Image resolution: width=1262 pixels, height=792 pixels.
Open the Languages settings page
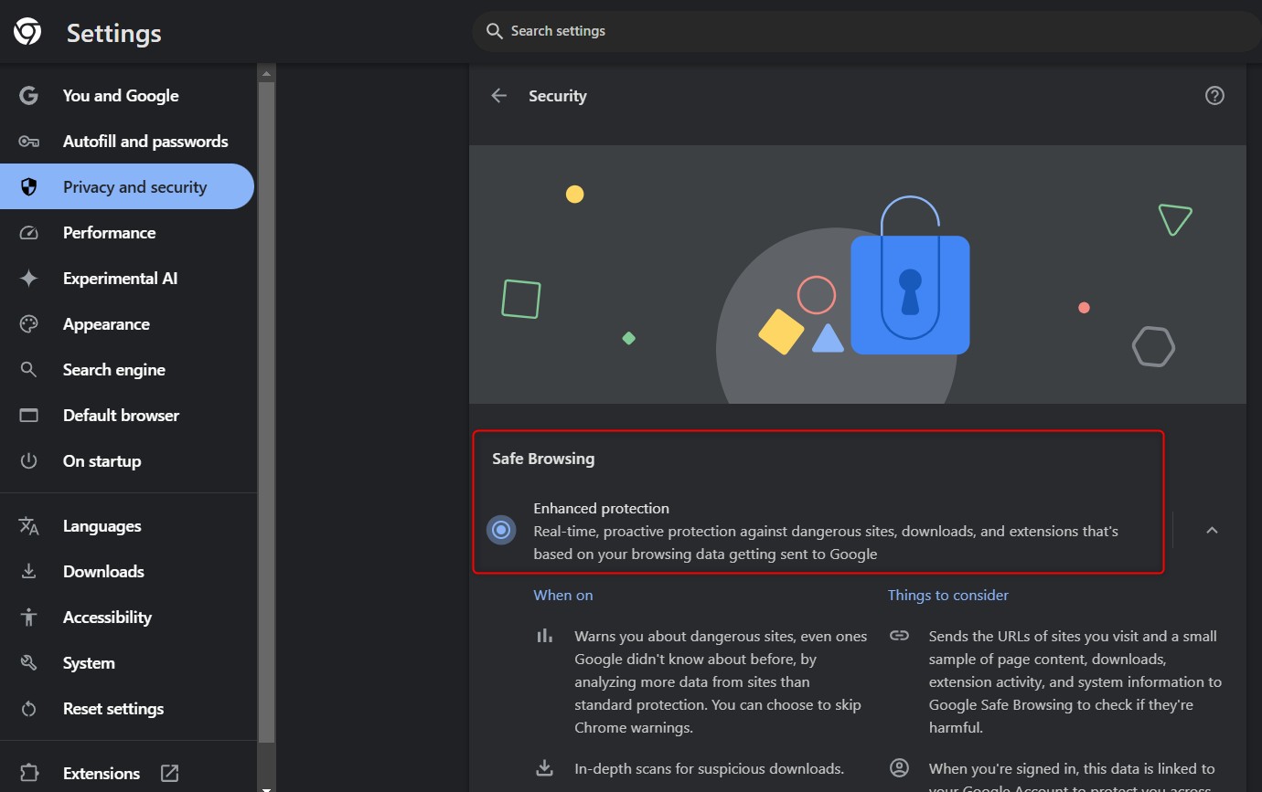tap(102, 526)
